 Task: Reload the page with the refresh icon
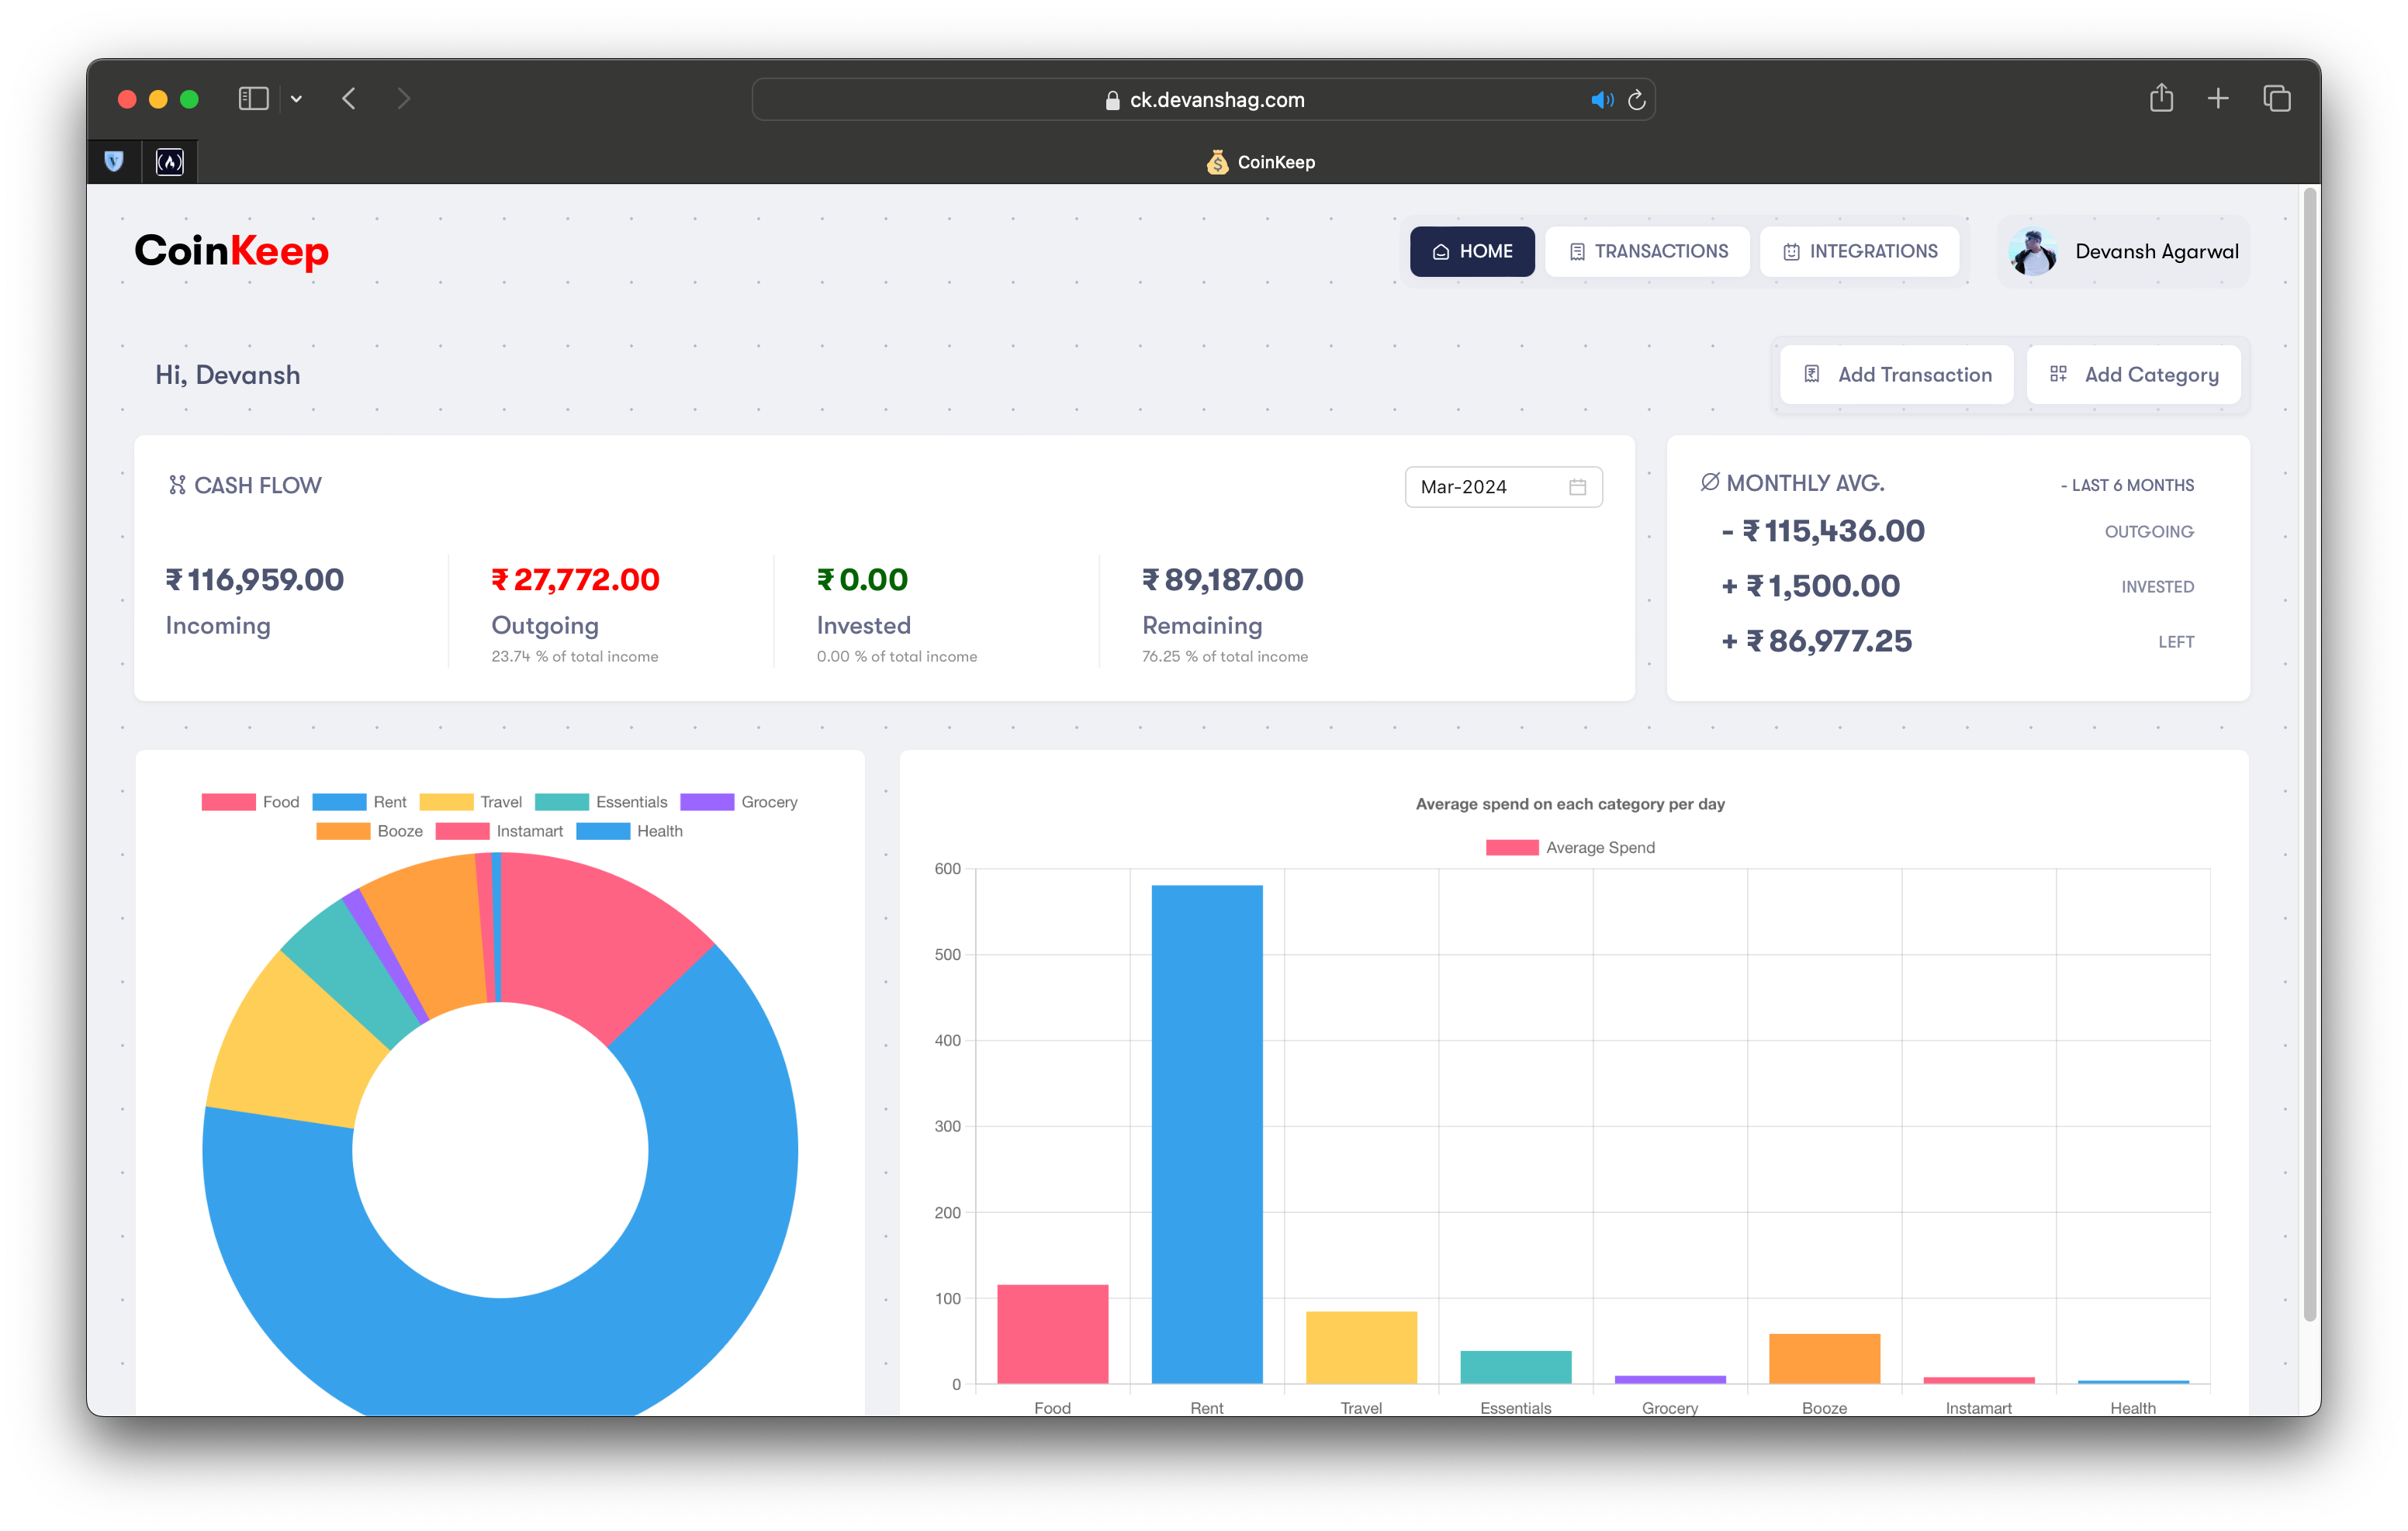(1637, 100)
